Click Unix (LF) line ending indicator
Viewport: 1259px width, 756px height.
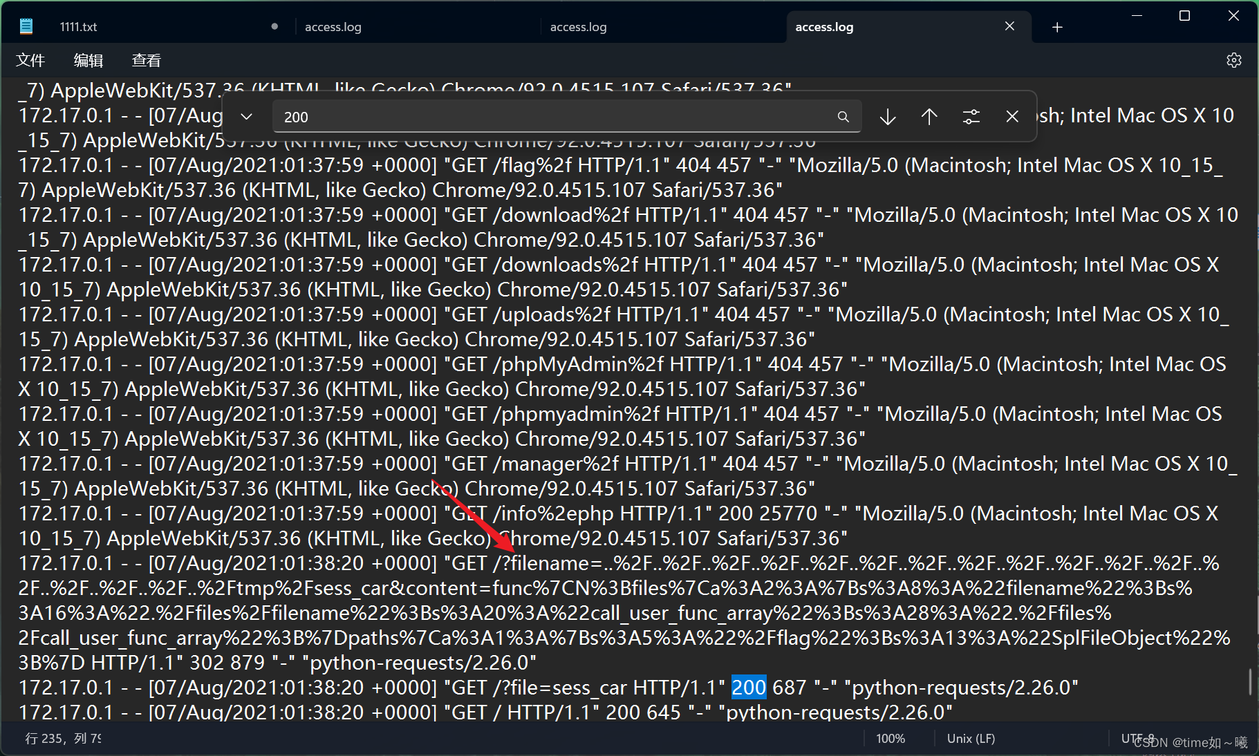[x=971, y=738]
